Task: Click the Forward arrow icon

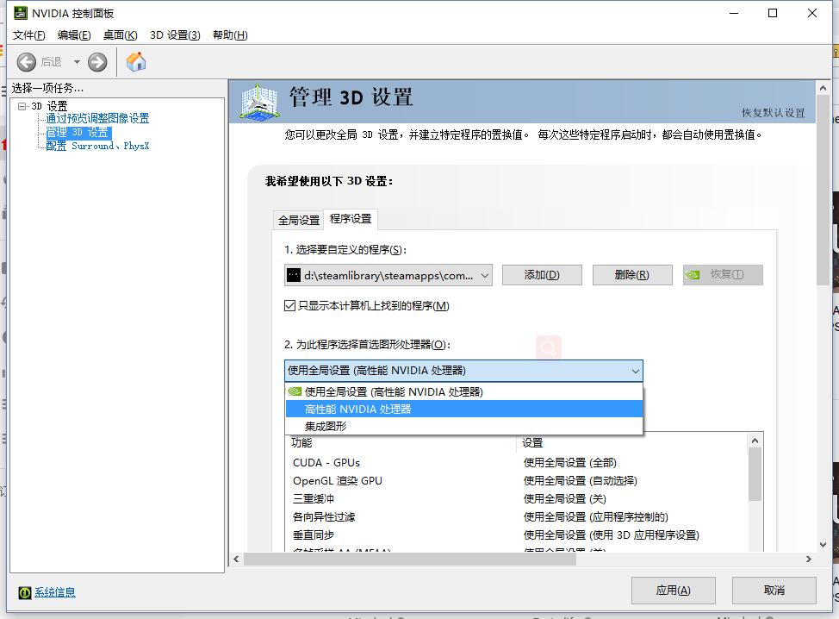Action: pos(97,61)
